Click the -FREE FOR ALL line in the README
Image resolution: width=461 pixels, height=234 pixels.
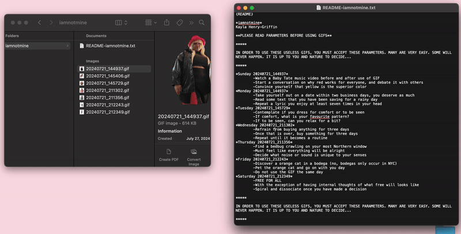tap(267, 181)
